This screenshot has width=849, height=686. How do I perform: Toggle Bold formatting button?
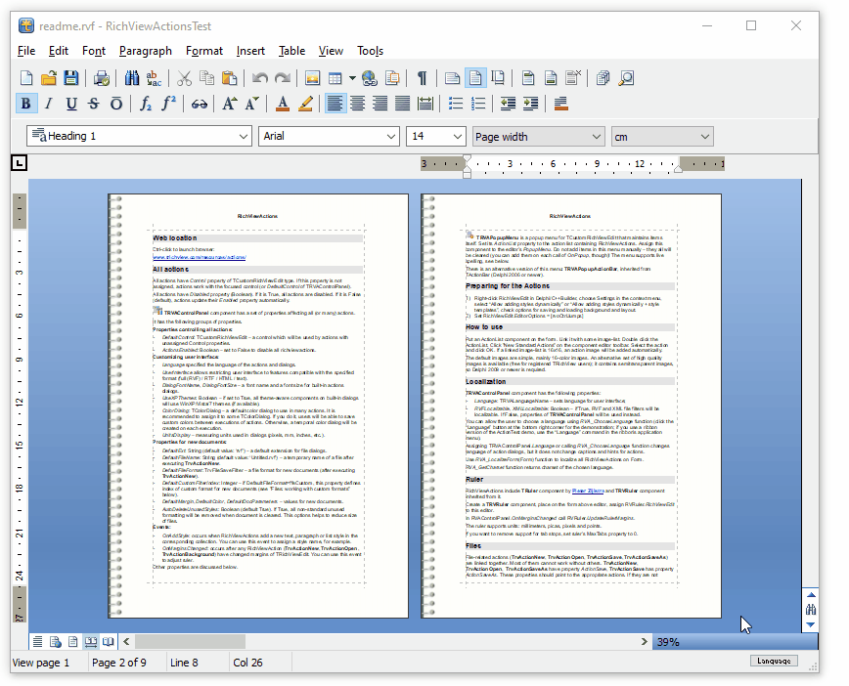point(26,104)
